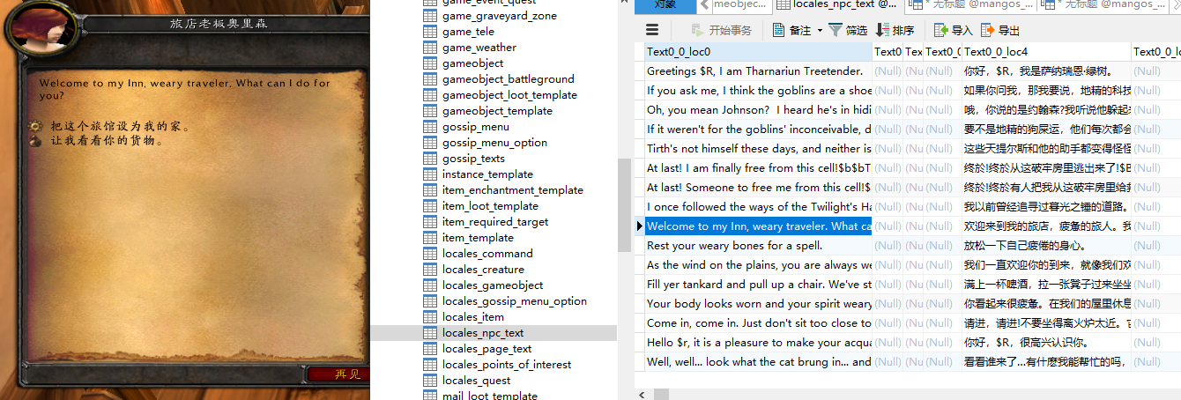Select cell starting 'Well, well... look what the cat'
The height and width of the screenshot is (400, 1181).
pos(758,361)
